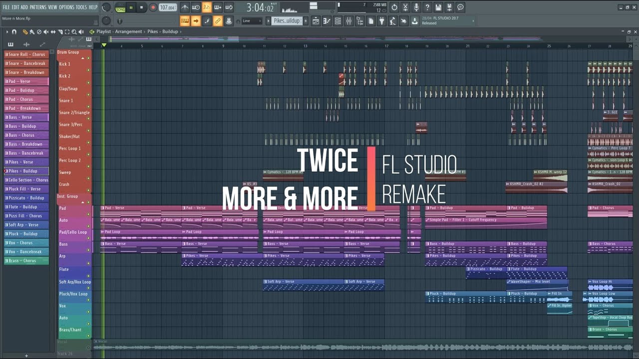Open the PATTERNS menu
639x359 pixels.
click(x=38, y=7)
